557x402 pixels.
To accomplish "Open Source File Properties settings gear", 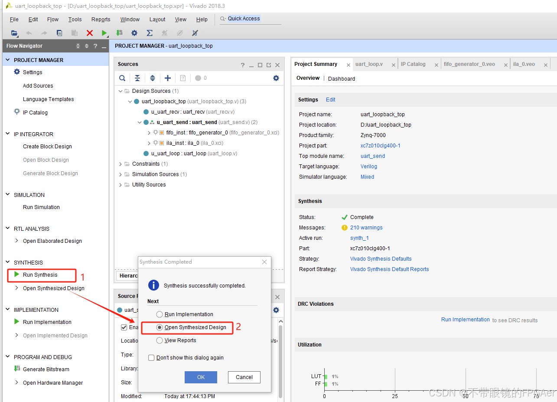I will [276, 310].
